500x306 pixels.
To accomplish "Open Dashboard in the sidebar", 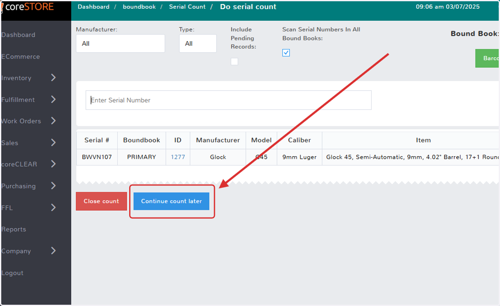I will 18,35.
